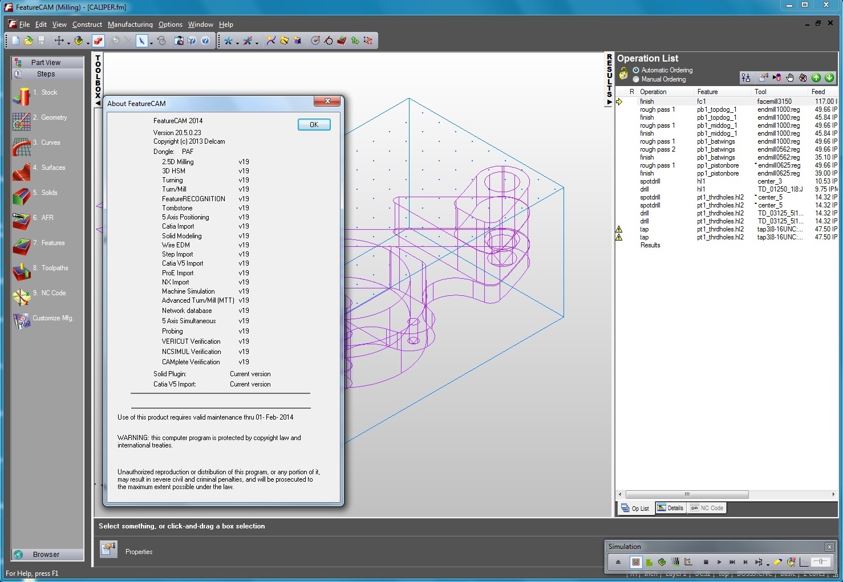Open the Construct menu
843x582 pixels.
[87, 25]
